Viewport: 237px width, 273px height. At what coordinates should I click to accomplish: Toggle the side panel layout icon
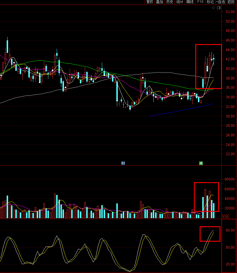219,8
